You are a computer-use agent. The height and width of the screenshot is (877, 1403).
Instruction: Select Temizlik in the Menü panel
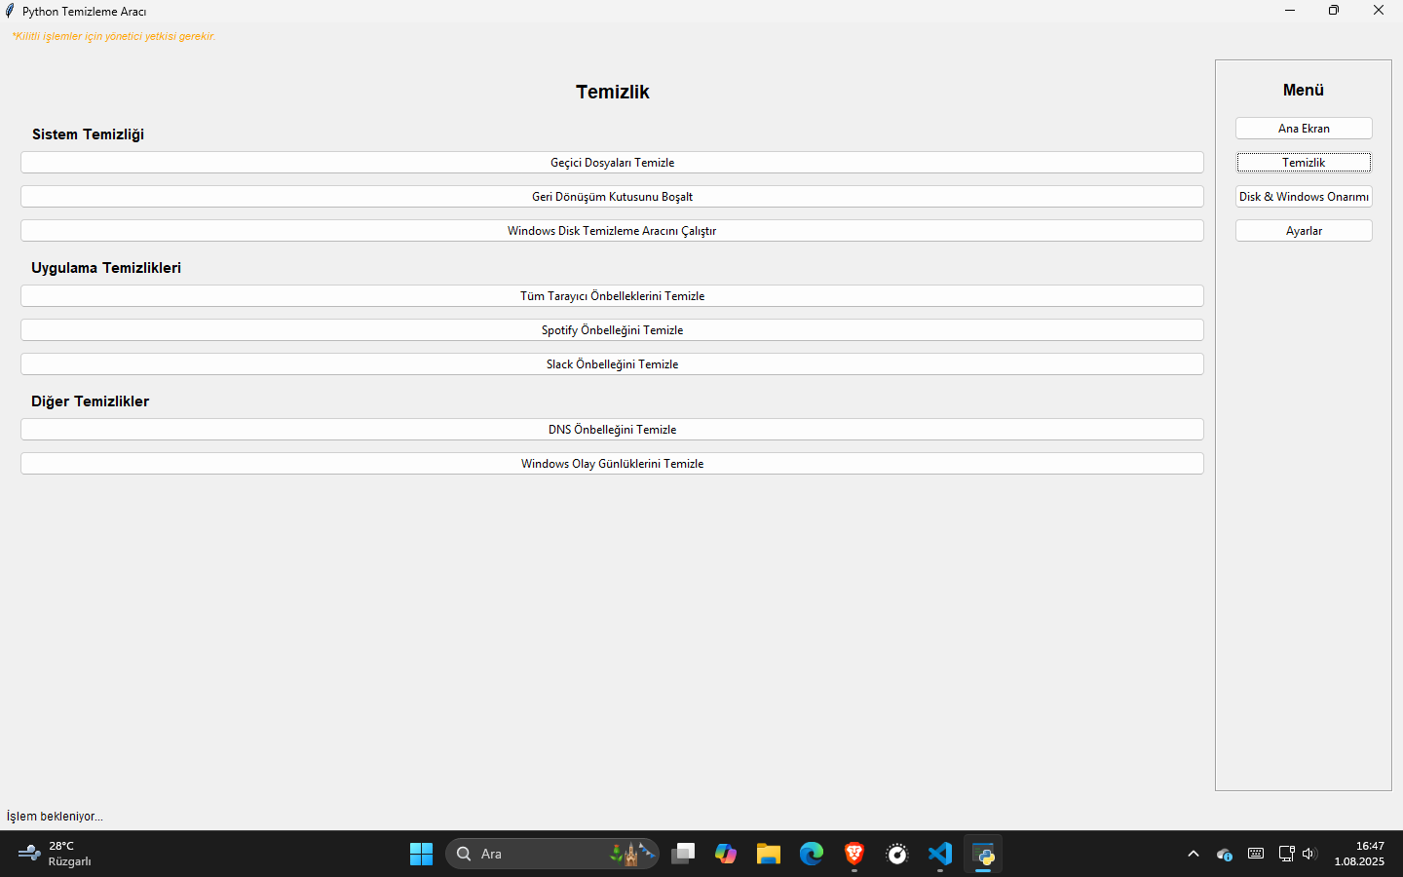coord(1304,163)
